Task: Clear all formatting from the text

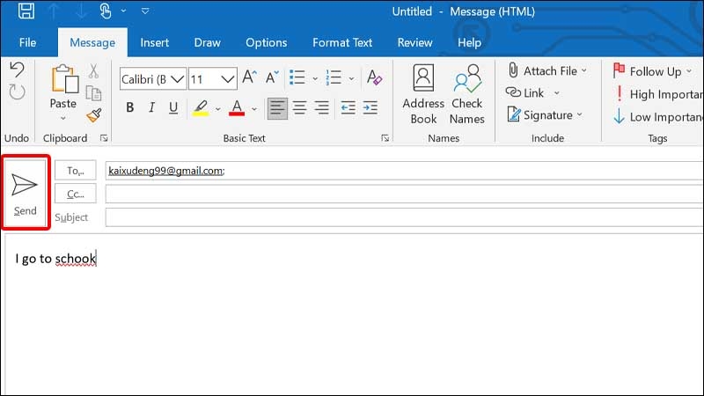Action: [x=374, y=77]
